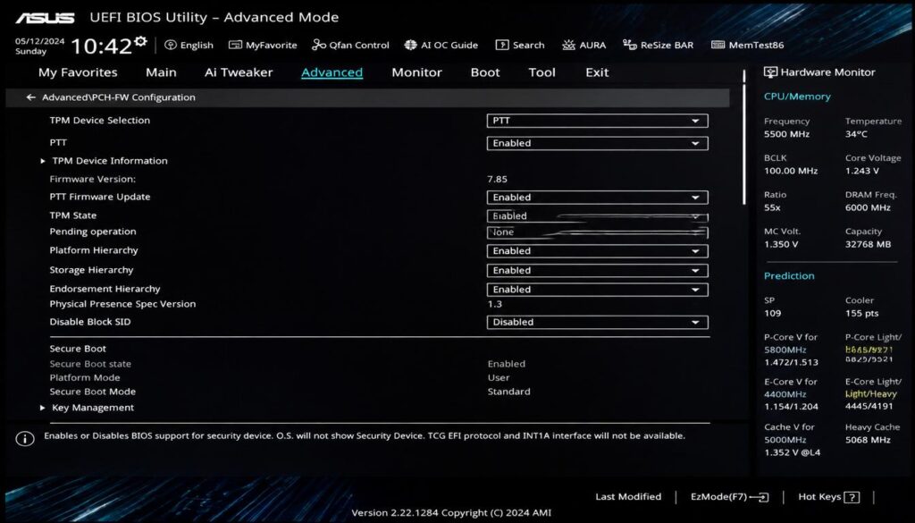The width and height of the screenshot is (915, 523).
Task: Open the Disable Block SID dropdown
Action: (597, 322)
